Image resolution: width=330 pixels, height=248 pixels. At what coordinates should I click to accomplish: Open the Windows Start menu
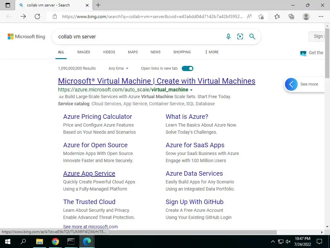click(x=8, y=242)
